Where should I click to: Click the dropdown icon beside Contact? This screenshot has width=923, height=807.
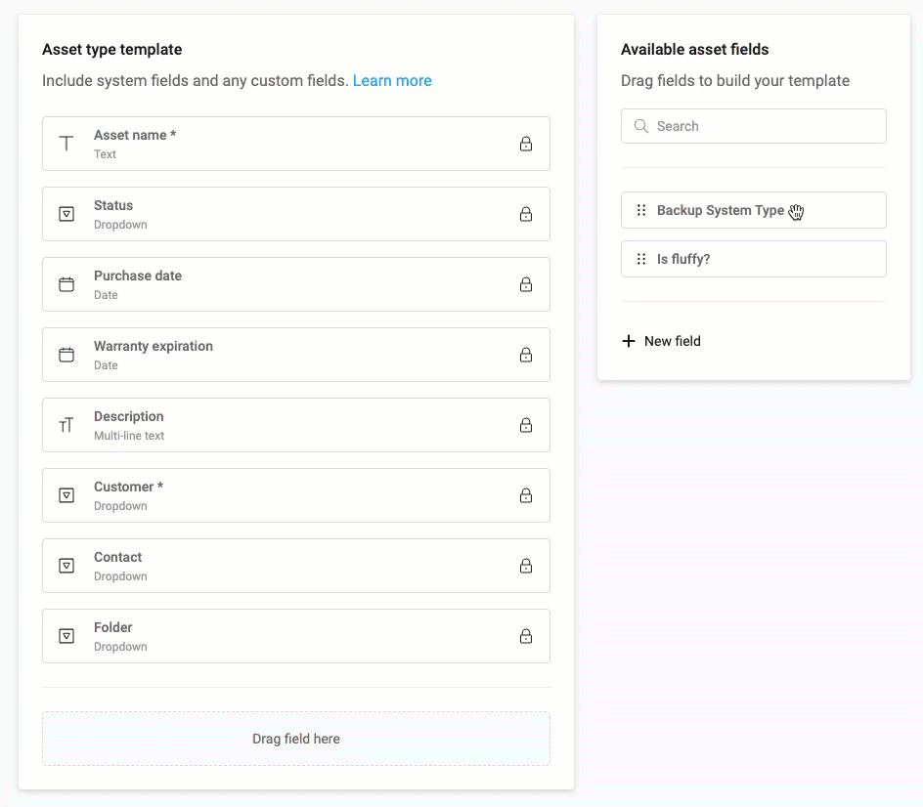pos(66,566)
